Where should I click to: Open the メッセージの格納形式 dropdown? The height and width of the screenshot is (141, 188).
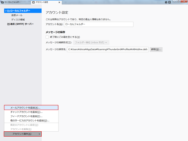[91, 42]
